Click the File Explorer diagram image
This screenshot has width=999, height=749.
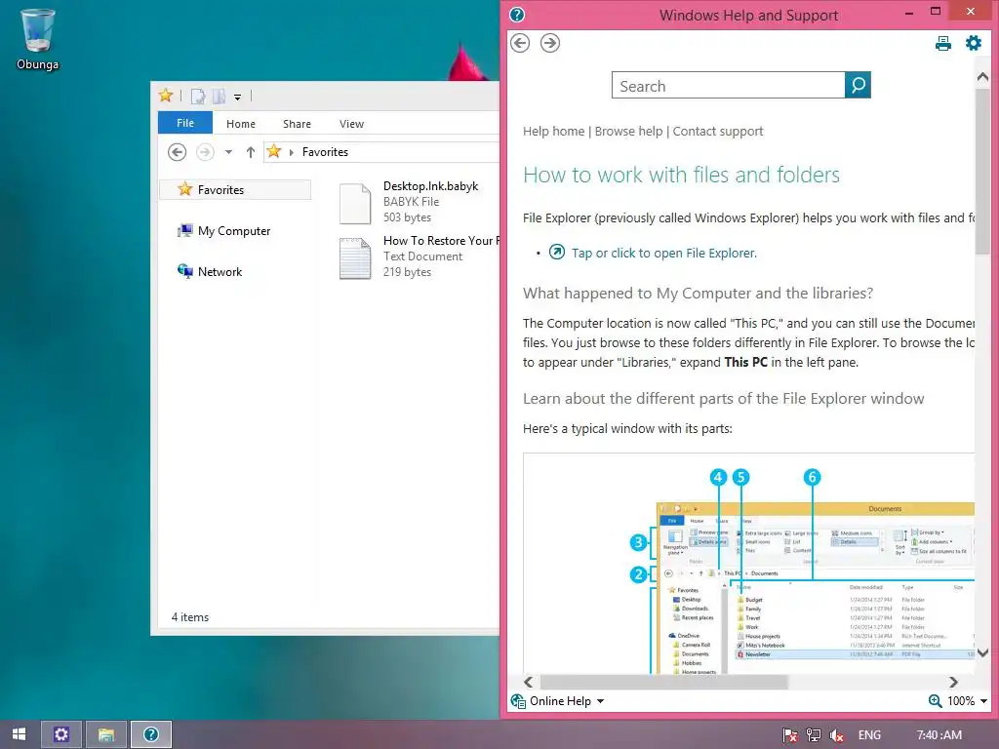748,564
